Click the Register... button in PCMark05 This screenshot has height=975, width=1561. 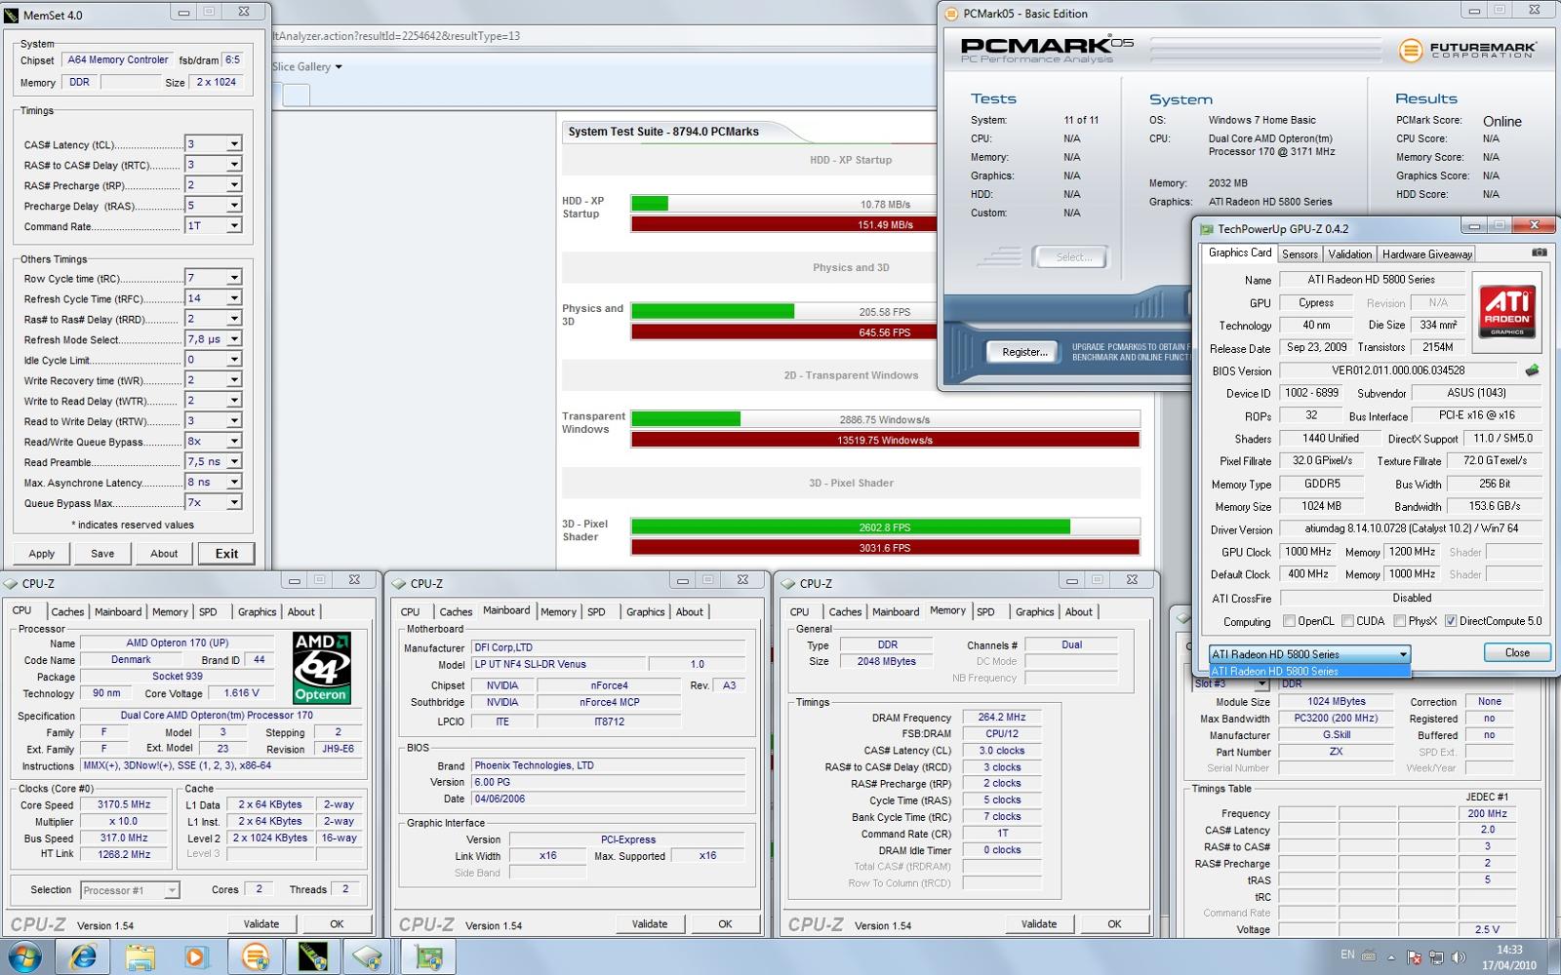pos(1024,352)
